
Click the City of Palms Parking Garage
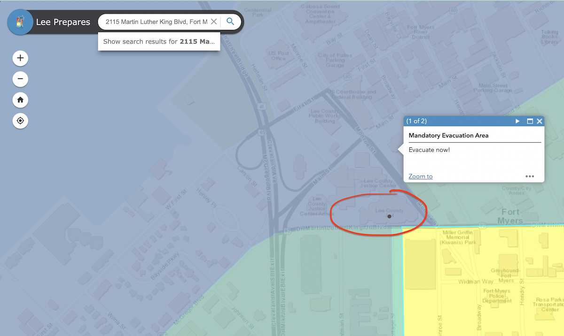pyautogui.click(x=335, y=61)
